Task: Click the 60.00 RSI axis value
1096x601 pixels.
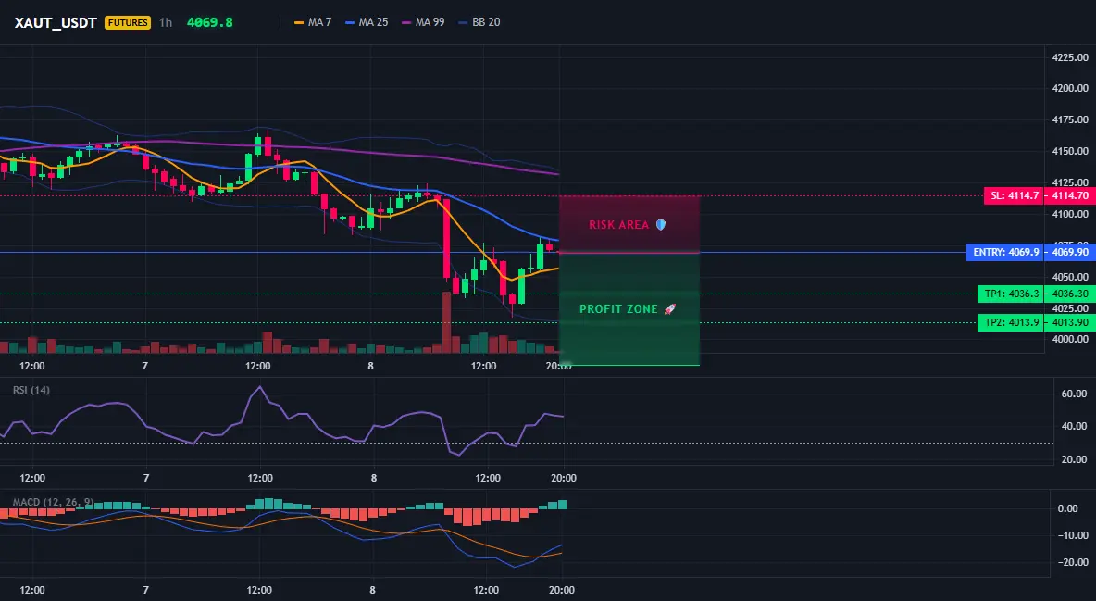Action: [x=1075, y=394]
